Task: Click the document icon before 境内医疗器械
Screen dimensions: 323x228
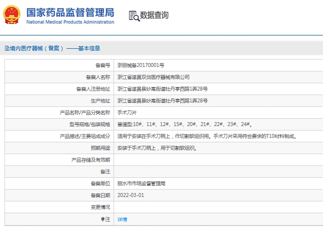Action: coord(7,48)
